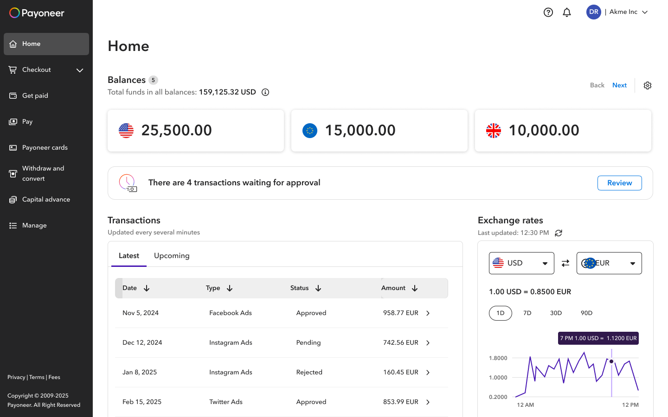The width and height of the screenshot is (668, 417).
Task: Switch to the Latest tab
Action: point(128,256)
